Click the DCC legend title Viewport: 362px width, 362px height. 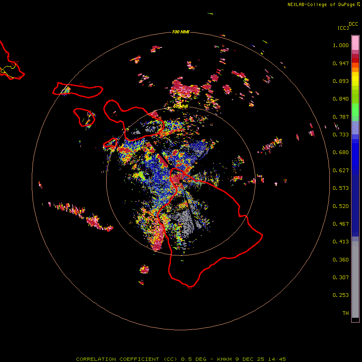tap(353, 24)
